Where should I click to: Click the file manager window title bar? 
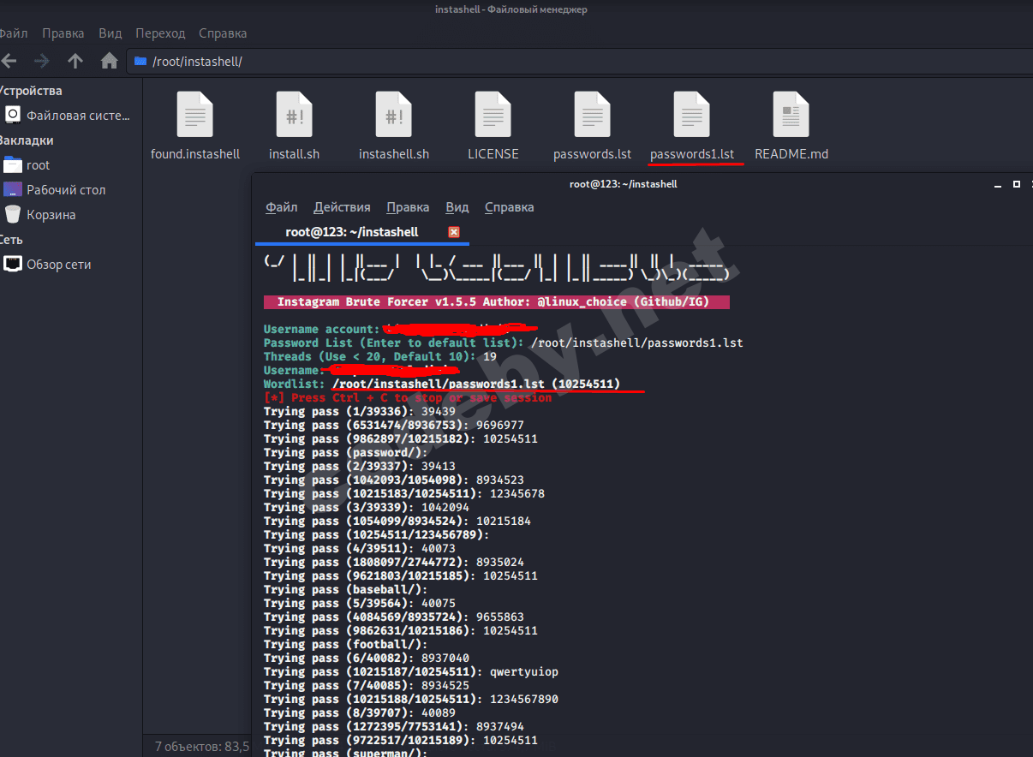tap(516, 9)
